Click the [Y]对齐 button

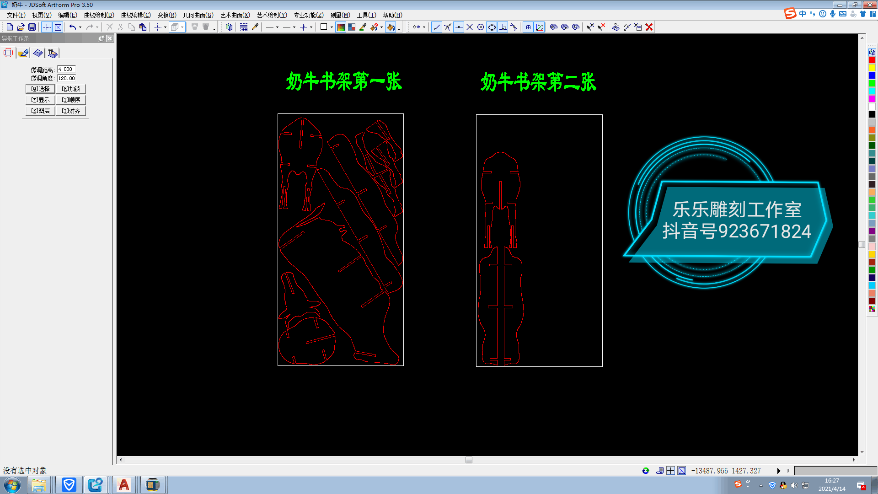coord(71,111)
